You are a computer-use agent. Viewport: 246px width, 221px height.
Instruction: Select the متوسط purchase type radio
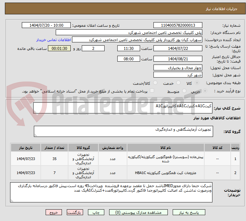click(184, 91)
